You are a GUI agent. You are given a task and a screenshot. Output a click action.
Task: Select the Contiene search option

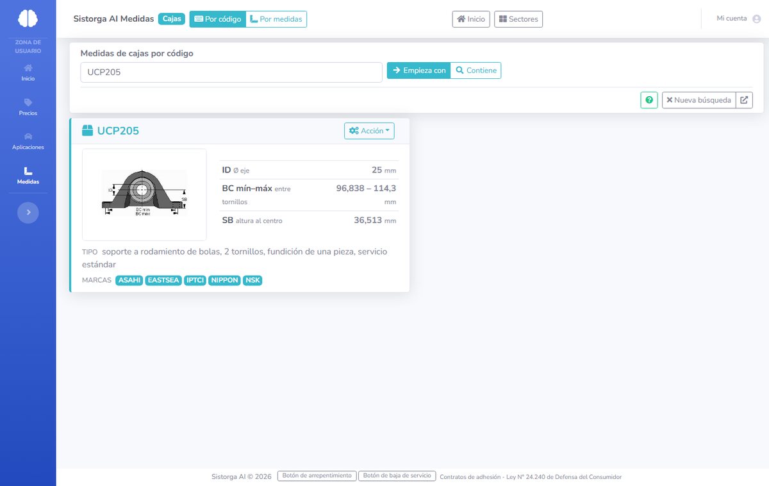coord(476,71)
